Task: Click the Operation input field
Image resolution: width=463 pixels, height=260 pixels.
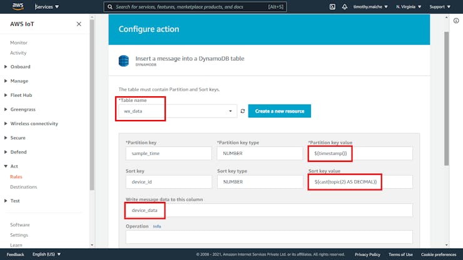Action: [x=269, y=237]
